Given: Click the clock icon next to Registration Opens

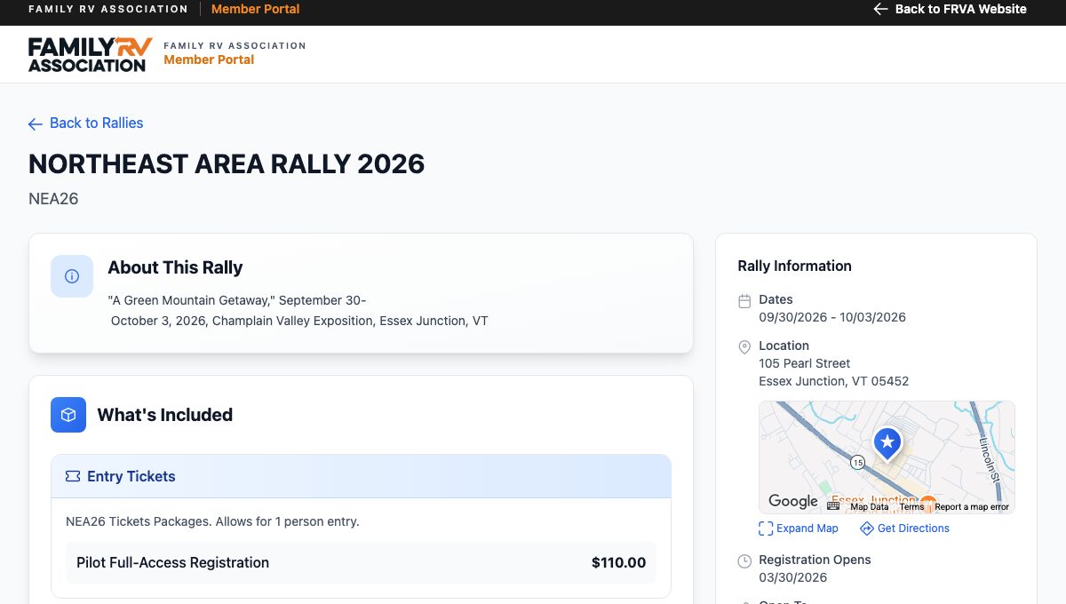Looking at the screenshot, I should [x=744, y=561].
